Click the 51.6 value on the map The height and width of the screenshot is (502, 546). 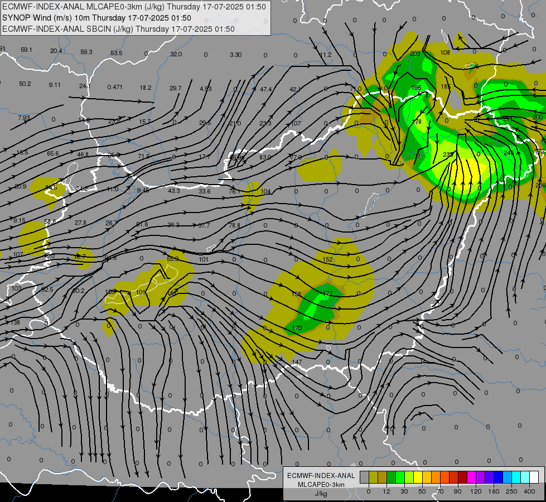click(142, 224)
